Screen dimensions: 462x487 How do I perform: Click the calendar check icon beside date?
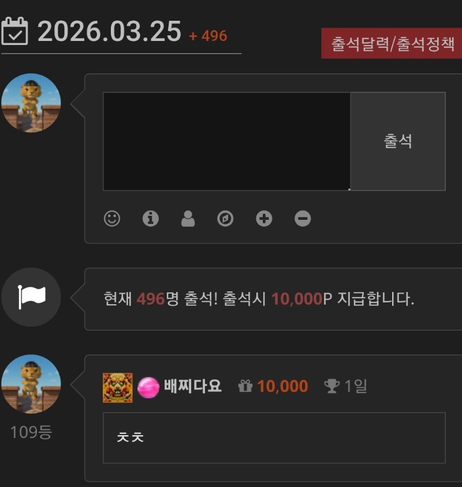click(14, 31)
